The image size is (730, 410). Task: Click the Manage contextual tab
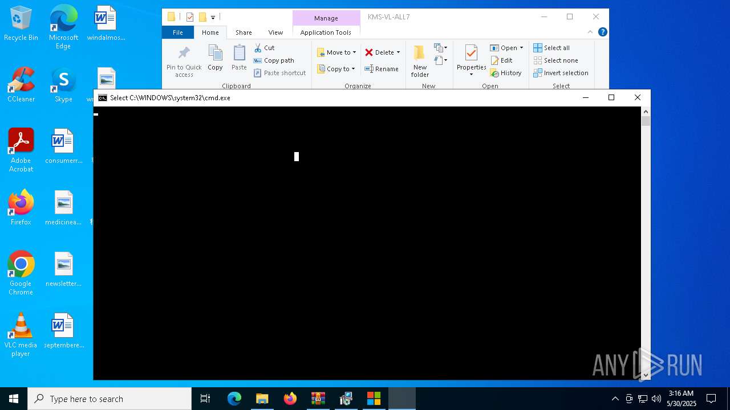(x=326, y=18)
